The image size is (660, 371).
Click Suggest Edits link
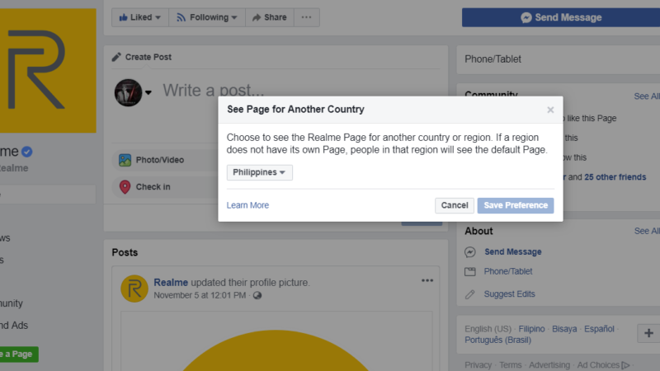coord(509,294)
